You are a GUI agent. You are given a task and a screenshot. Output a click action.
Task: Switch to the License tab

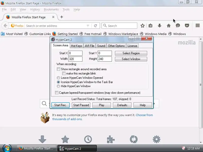(132, 46)
